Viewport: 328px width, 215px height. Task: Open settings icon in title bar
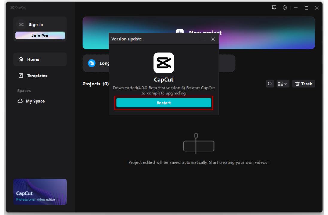[285, 7]
